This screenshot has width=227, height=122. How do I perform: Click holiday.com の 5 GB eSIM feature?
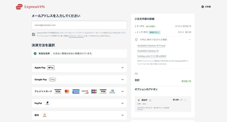(152, 56)
